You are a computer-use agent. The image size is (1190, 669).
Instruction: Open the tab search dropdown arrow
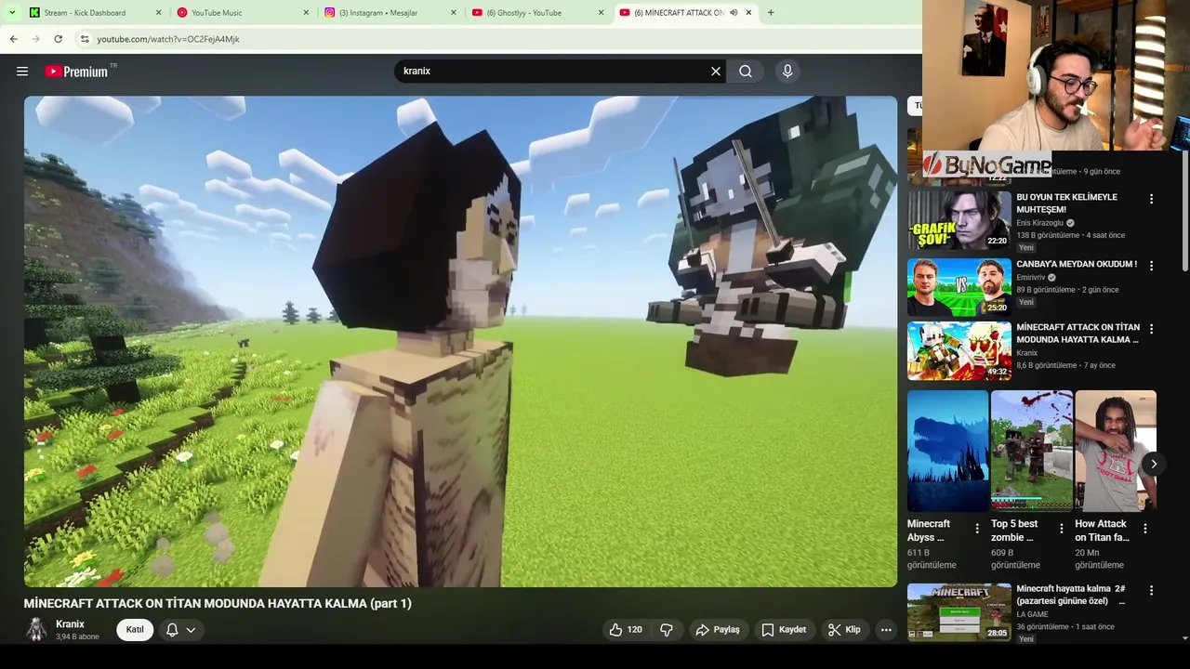(x=12, y=13)
